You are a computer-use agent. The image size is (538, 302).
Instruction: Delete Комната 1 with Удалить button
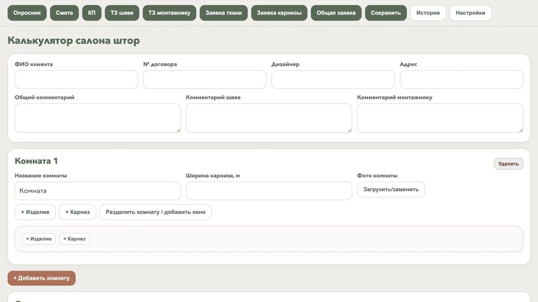coord(509,164)
